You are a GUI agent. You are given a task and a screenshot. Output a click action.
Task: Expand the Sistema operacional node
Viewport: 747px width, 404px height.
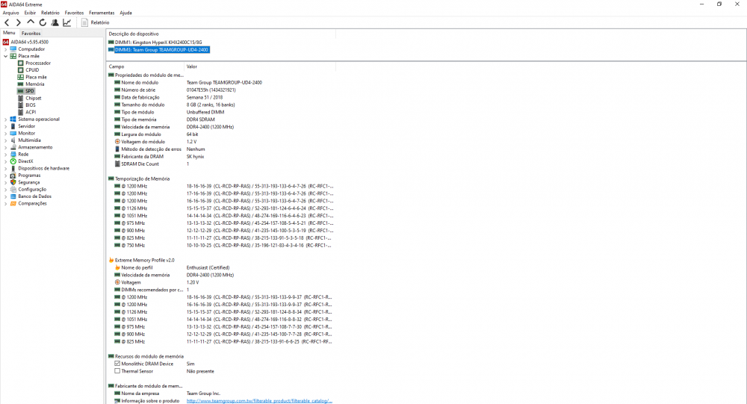(x=5, y=119)
